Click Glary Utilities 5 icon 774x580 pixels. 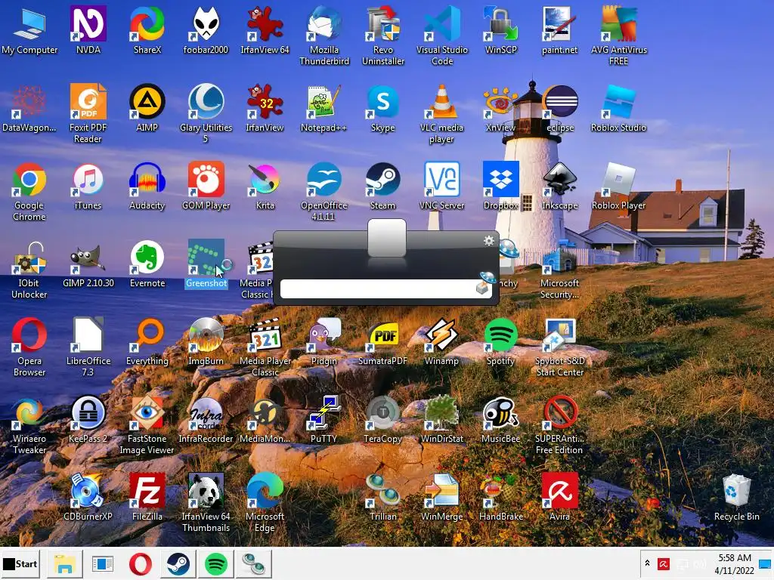tap(206, 113)
